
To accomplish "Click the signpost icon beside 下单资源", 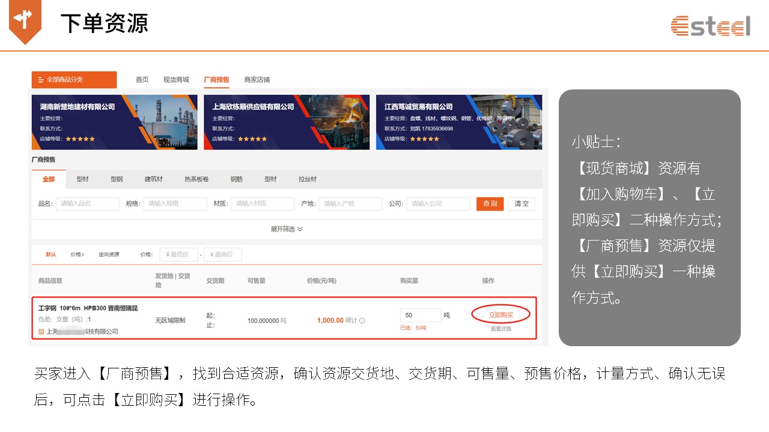I will click(25, 23).
